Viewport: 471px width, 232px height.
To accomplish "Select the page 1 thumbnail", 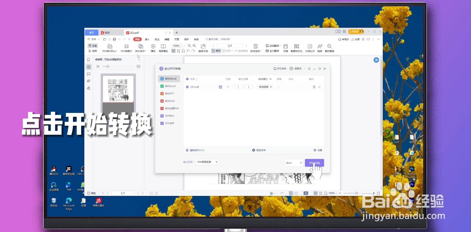I will 118,89.
